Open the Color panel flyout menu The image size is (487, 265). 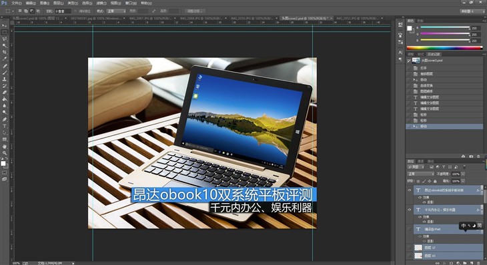tap(484, 21)
